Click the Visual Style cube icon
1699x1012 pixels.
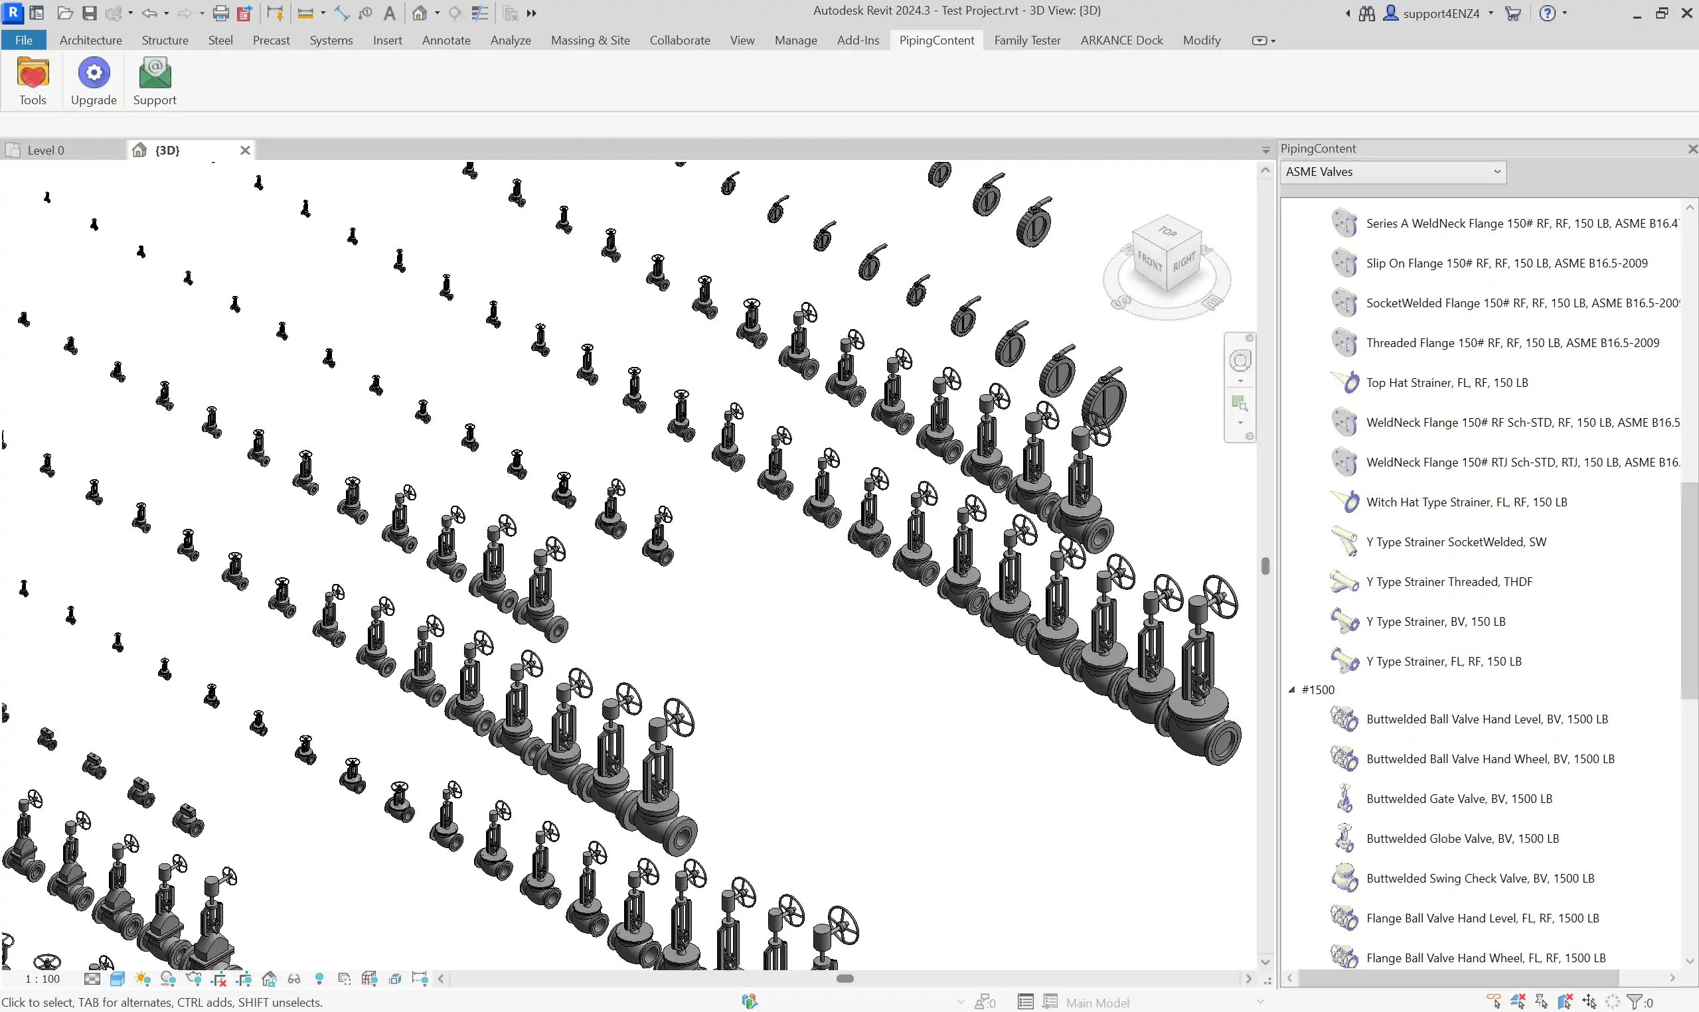point(118,979)
